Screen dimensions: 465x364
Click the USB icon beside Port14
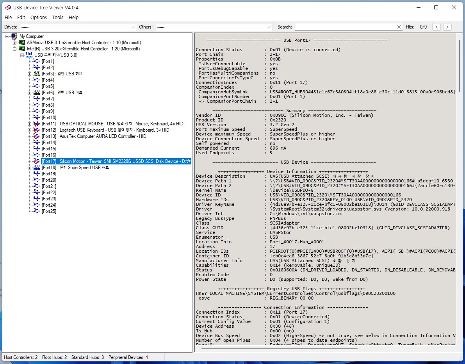point(36,143)
